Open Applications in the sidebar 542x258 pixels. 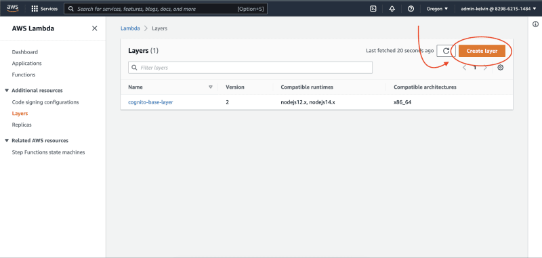click(26, 63)
